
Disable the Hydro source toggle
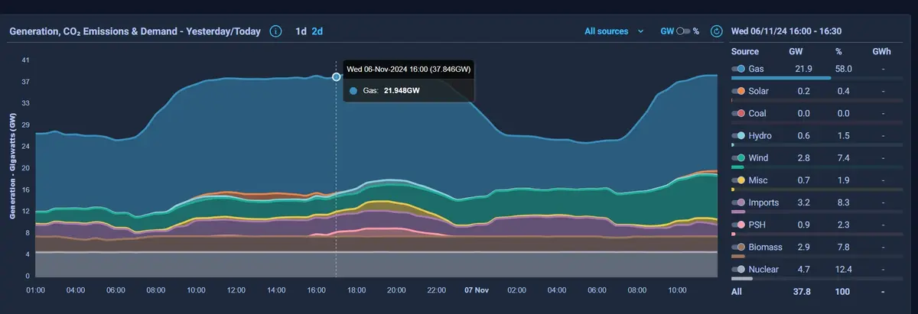[x=739, y=135]
